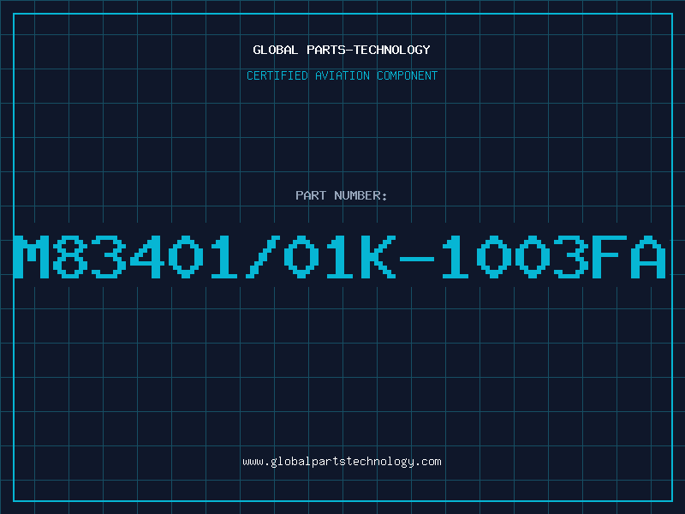Viewport: 685px width, 514px height.
Task: Click the large part number M83401/01K-1003FA
Action: point(340,257)
